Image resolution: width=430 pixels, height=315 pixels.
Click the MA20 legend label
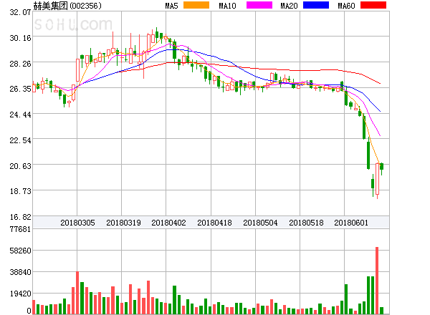click(x=289, y=6)
